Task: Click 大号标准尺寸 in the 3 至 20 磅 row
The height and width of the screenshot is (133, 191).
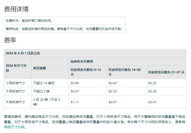Action: point(18,102)
